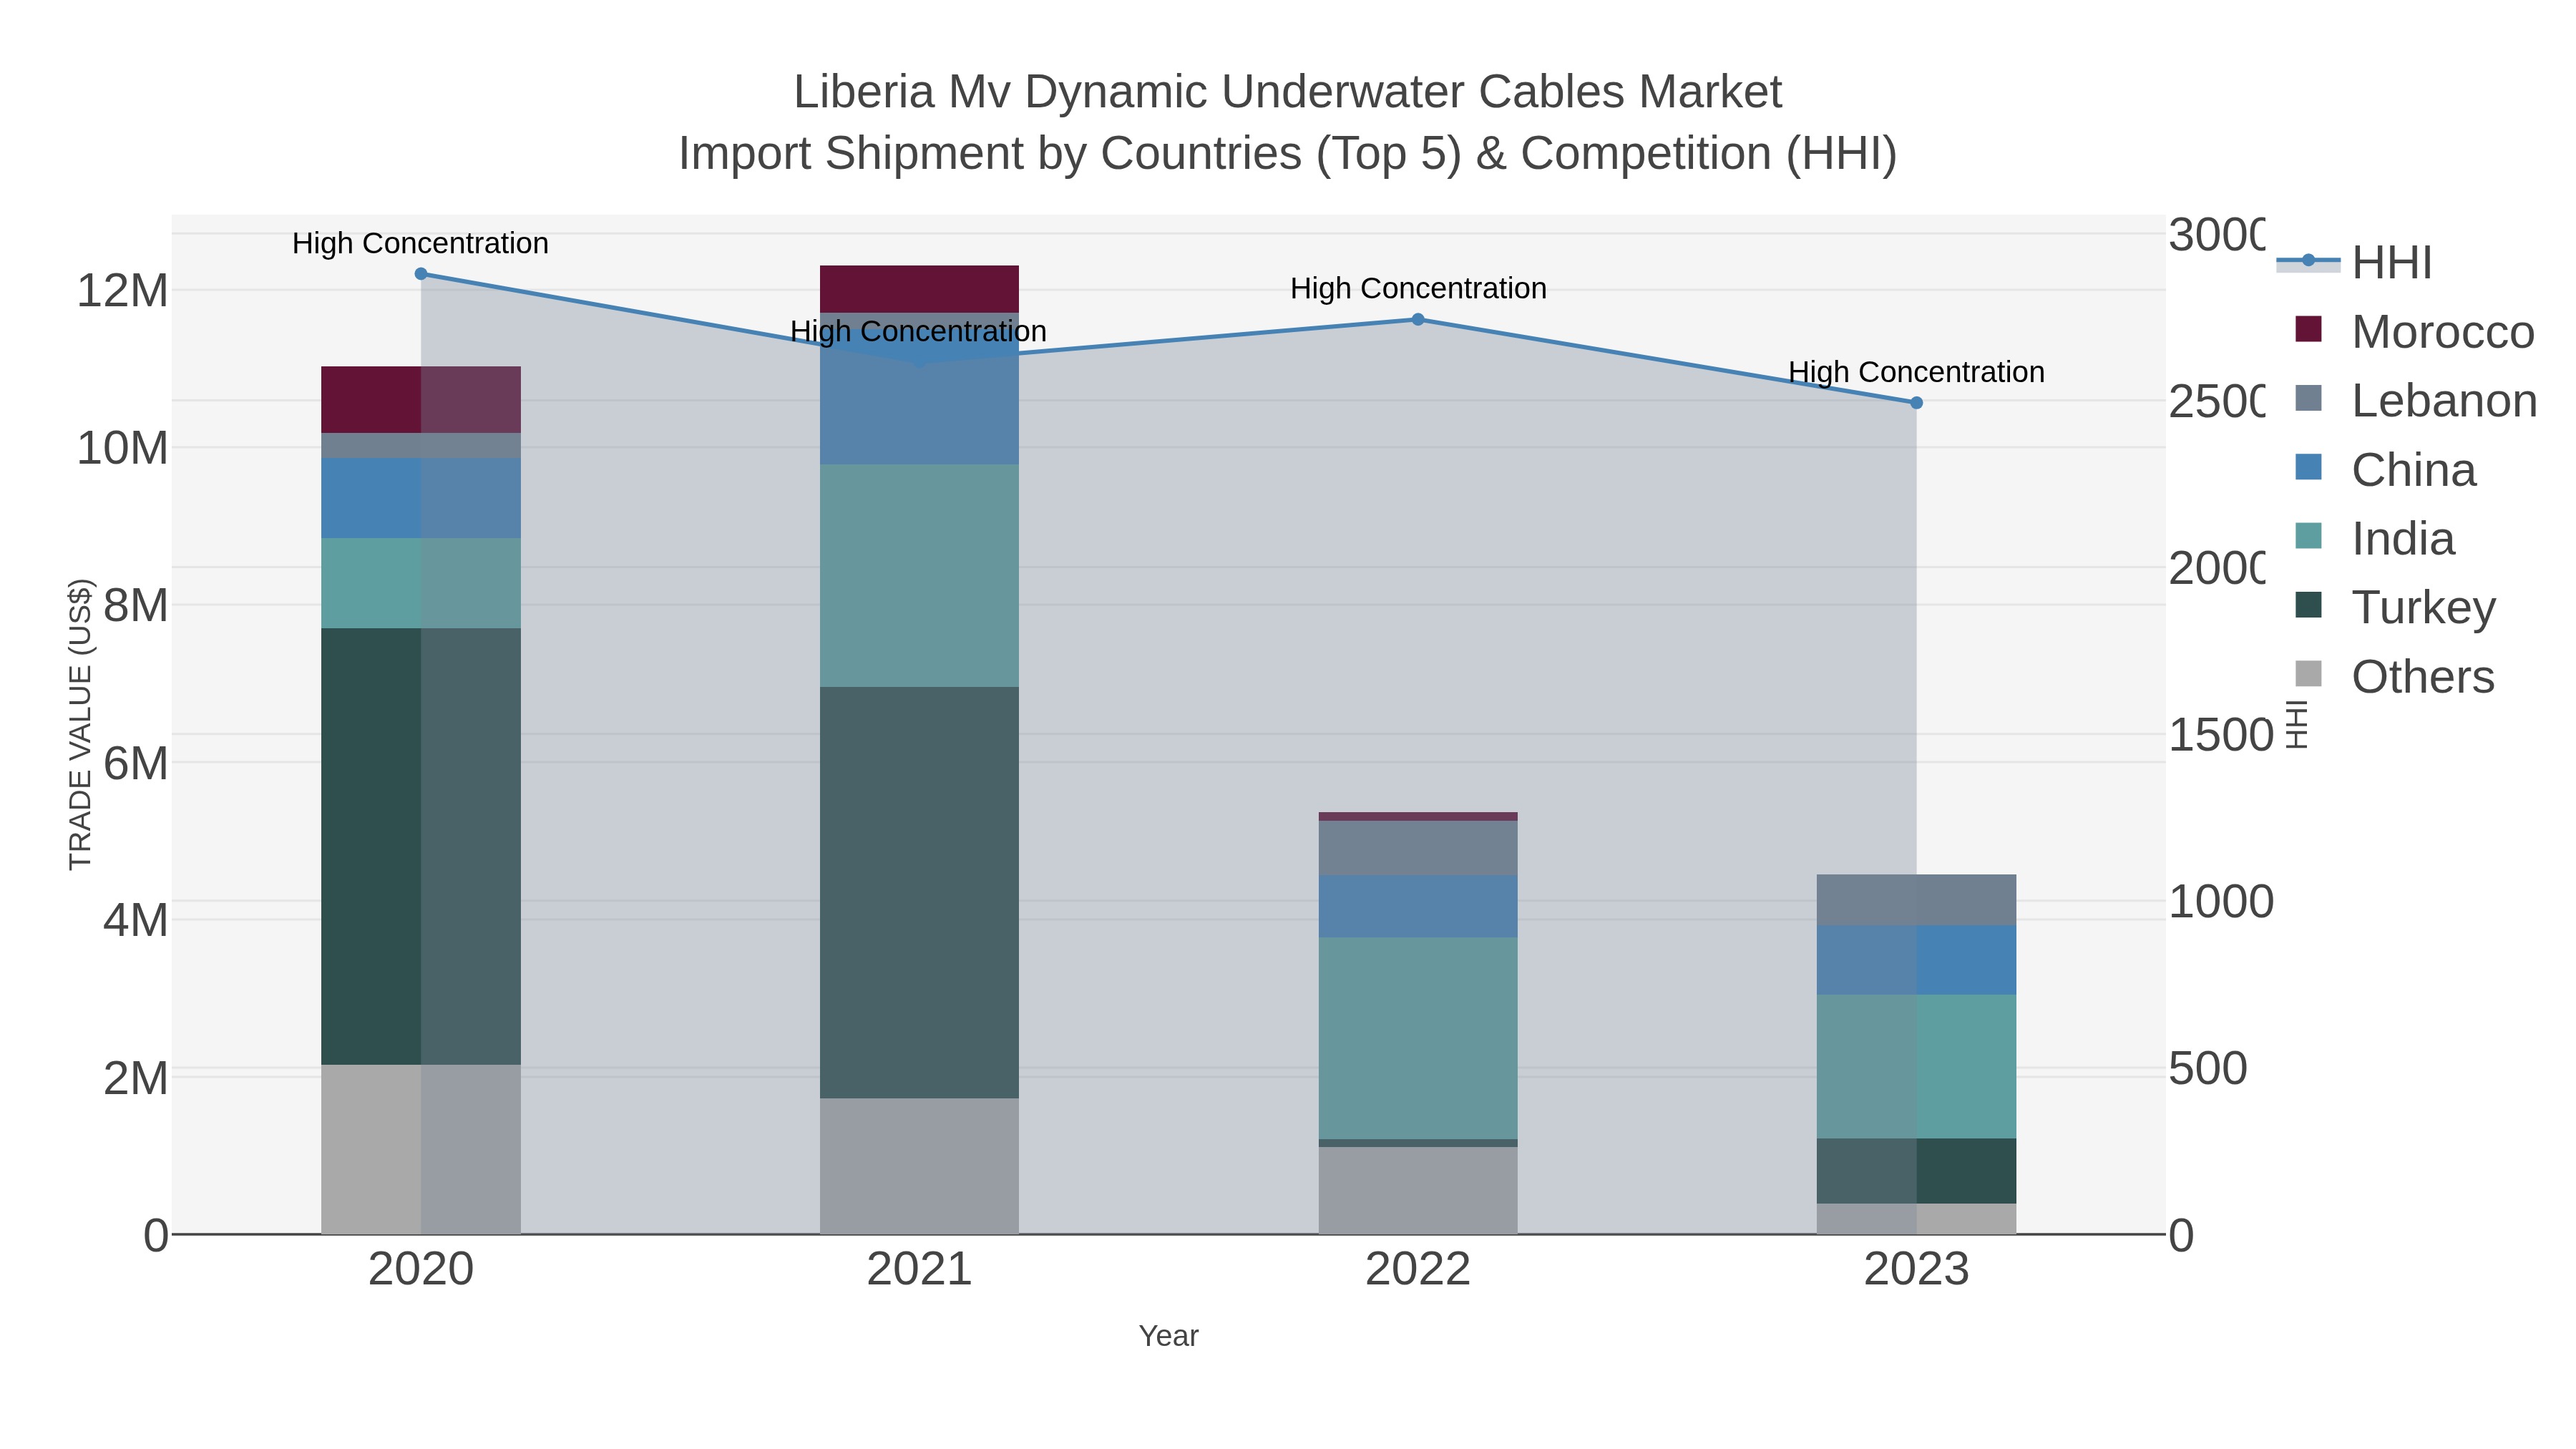
Task: Click the Turkey segment of the 2021 bar
Action: pyautogui.click(x=920, y=893)
